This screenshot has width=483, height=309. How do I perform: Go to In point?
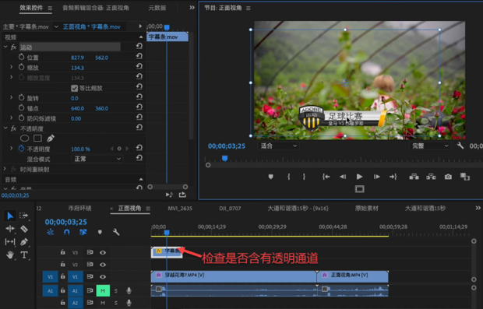click(x=326, y=177)
